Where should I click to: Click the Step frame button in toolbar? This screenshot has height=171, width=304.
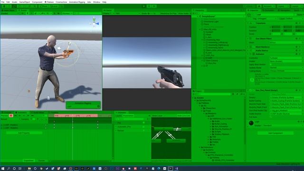[x=154, y=6]
